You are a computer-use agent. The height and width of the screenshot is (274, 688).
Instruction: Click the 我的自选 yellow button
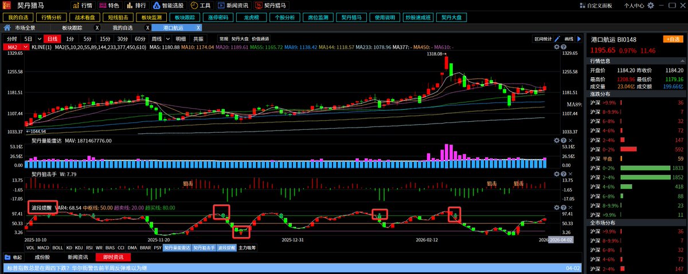(x=19, y=18)
